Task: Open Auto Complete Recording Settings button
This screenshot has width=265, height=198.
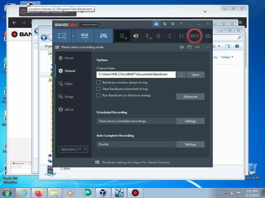Action: [190, 144]
